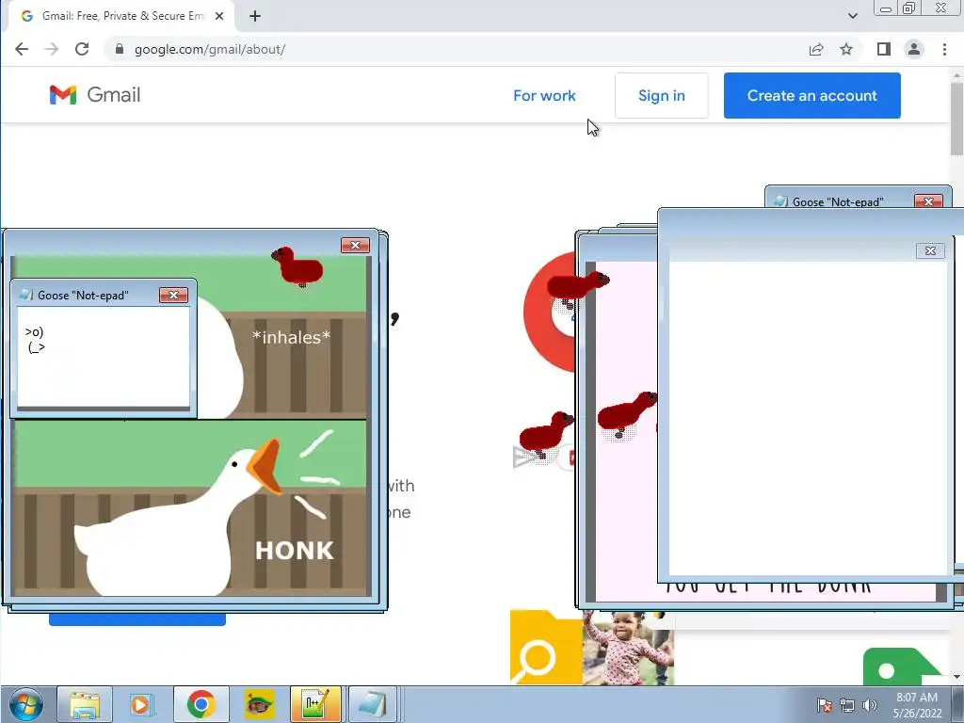The height and width of the screenshot is (723, 964).
Task: Click the Sign in button
Action: (x=662, y=95)
